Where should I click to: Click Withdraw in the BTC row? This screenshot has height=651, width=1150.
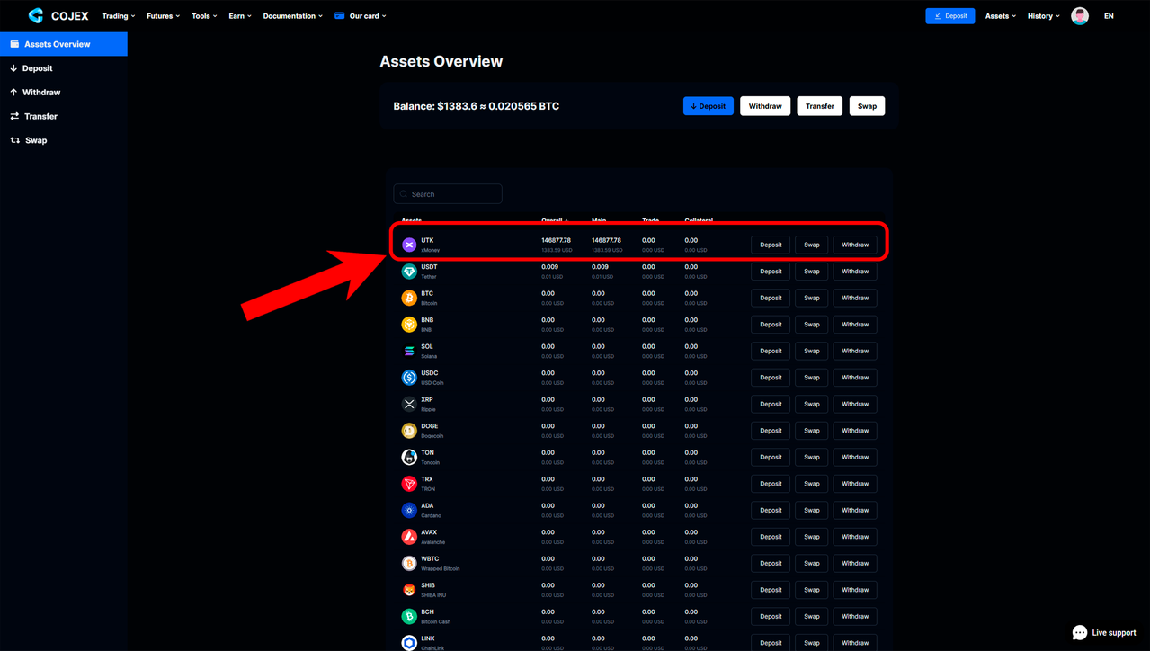pyautogui.click(x=855, y=298)
